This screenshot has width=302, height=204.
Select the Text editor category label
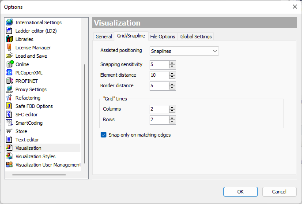[x=27, y=140]
